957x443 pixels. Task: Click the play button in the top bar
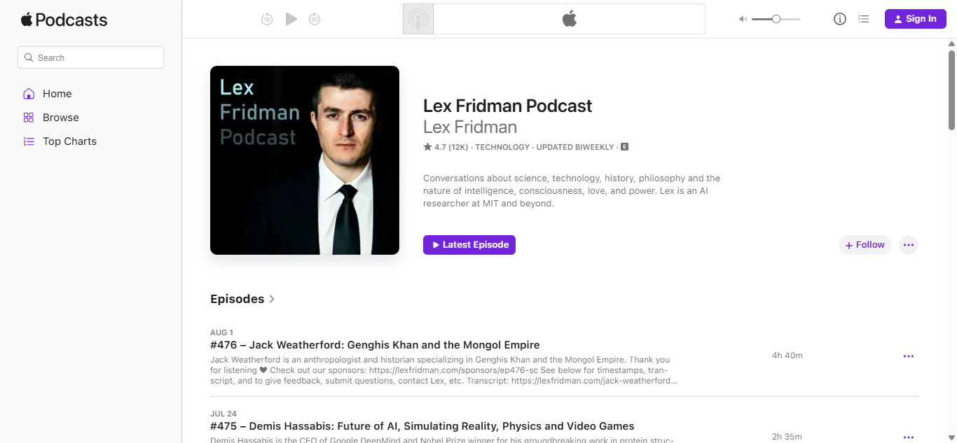[291, 19]
